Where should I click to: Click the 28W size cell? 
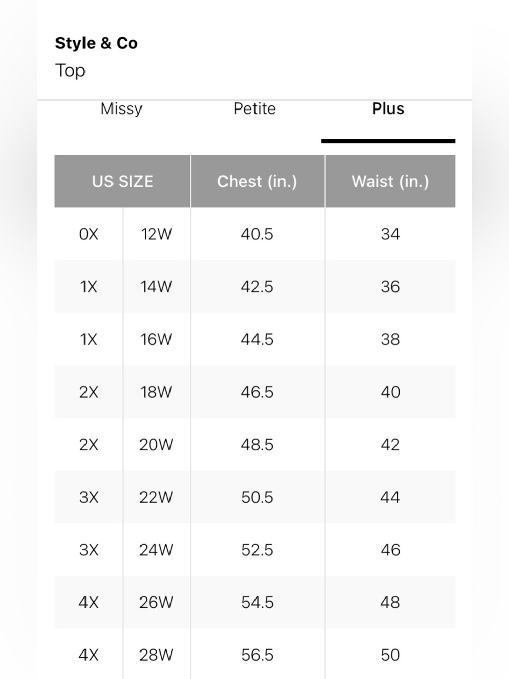pos(156,655)
